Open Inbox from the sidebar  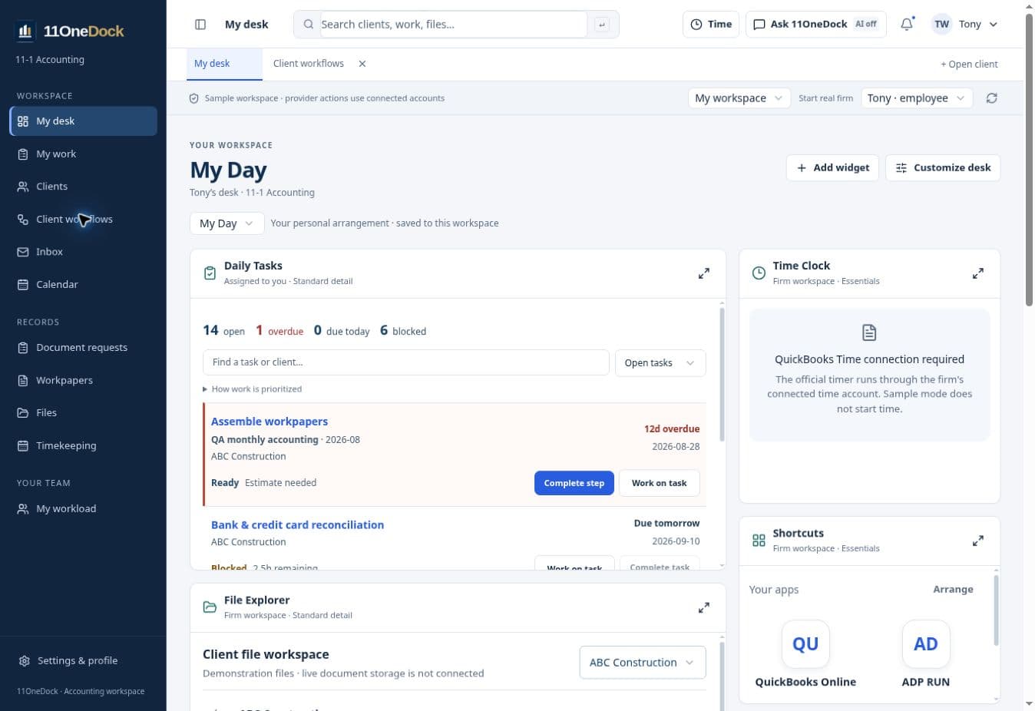point(83,252)
